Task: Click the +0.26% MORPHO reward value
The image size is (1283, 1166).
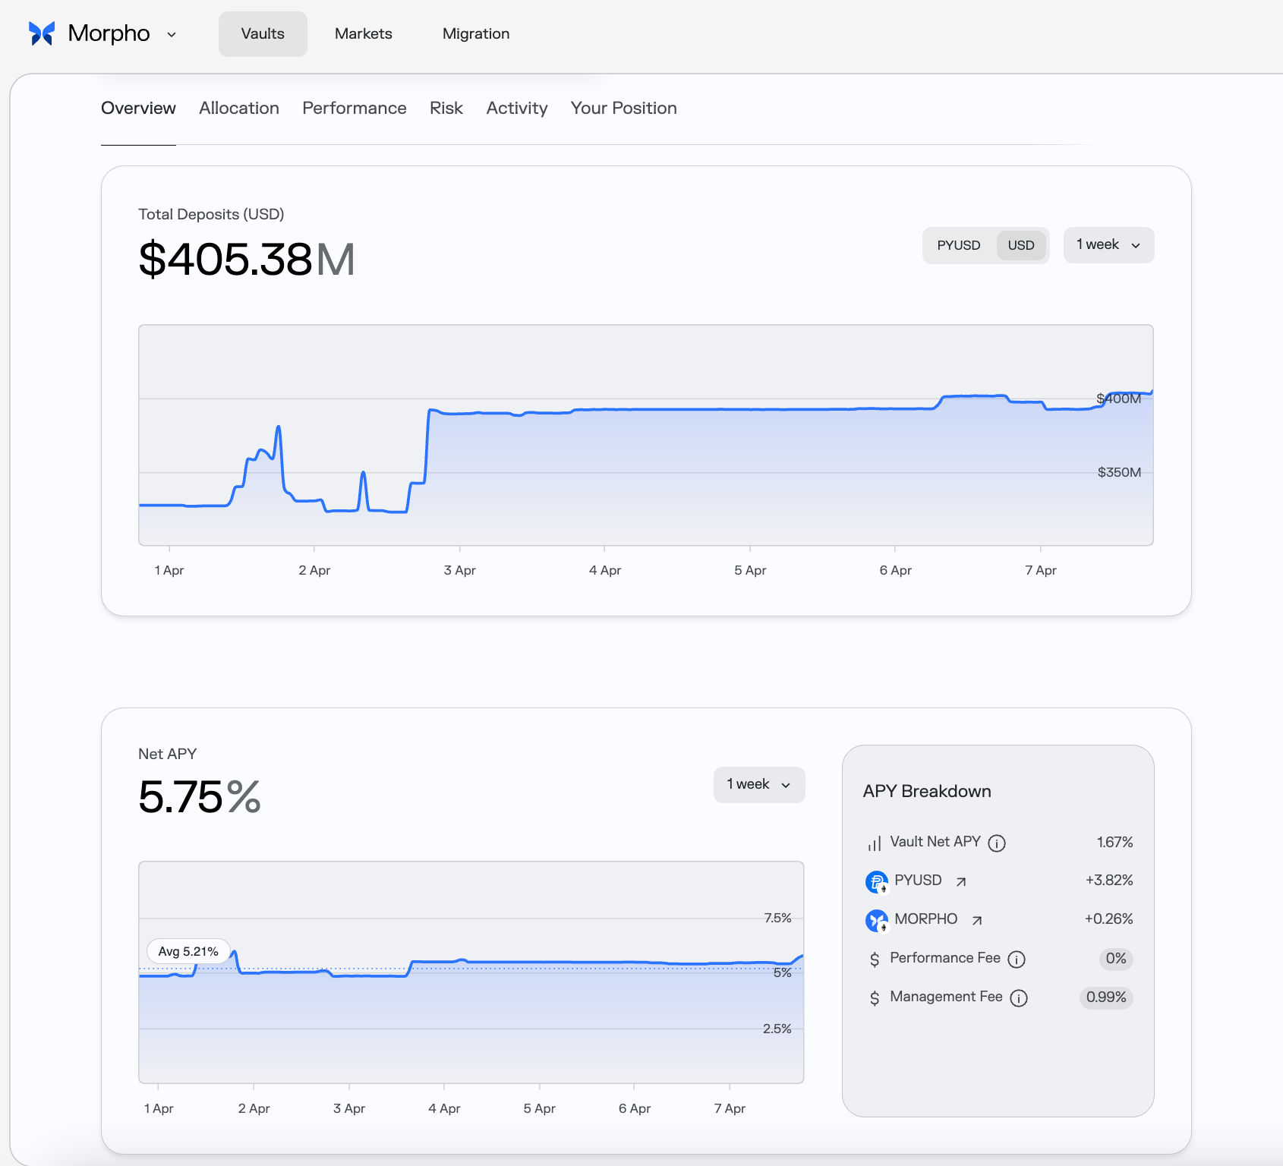Action: point(1108,919)
